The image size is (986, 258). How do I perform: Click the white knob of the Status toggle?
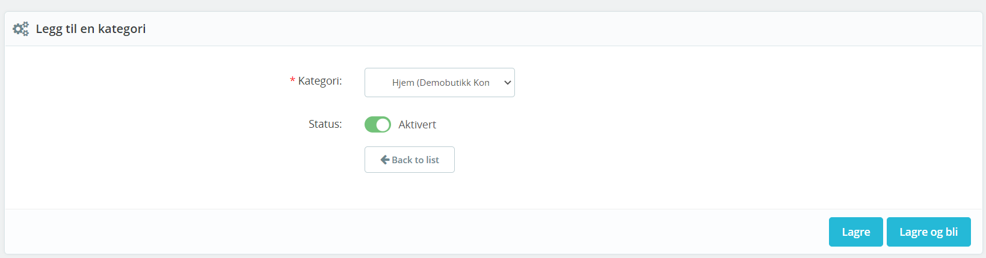click(383, 124)
